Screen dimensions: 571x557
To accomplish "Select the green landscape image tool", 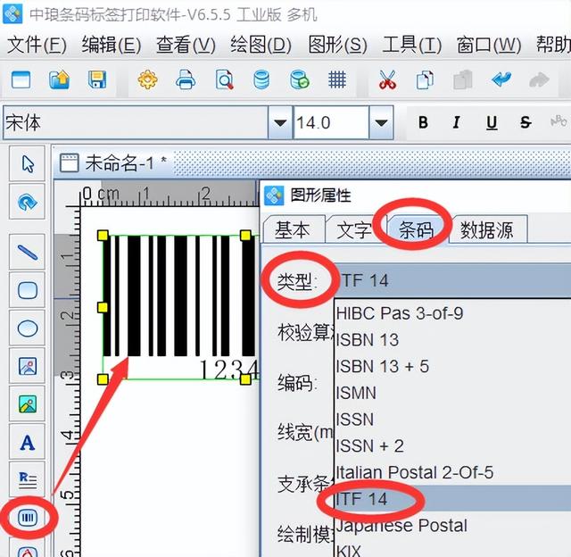I will 28,404.
